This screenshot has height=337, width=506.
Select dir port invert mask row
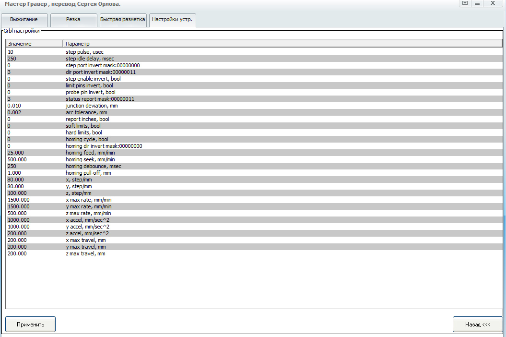click(x=254, y=72)
